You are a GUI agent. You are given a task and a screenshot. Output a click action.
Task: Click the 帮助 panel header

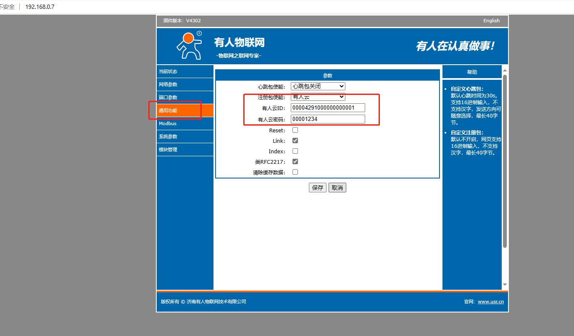(x=472, y=72)
